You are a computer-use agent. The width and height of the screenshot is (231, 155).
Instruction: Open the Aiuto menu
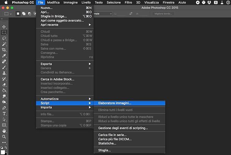(x=182, y=3)
